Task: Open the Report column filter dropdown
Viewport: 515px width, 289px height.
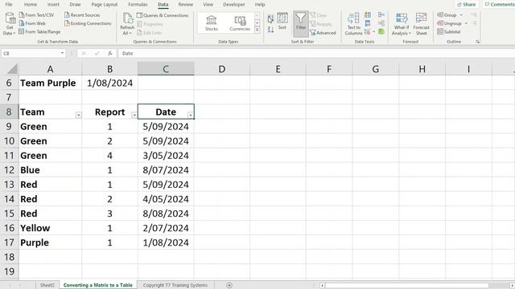Action: (134, 115)
